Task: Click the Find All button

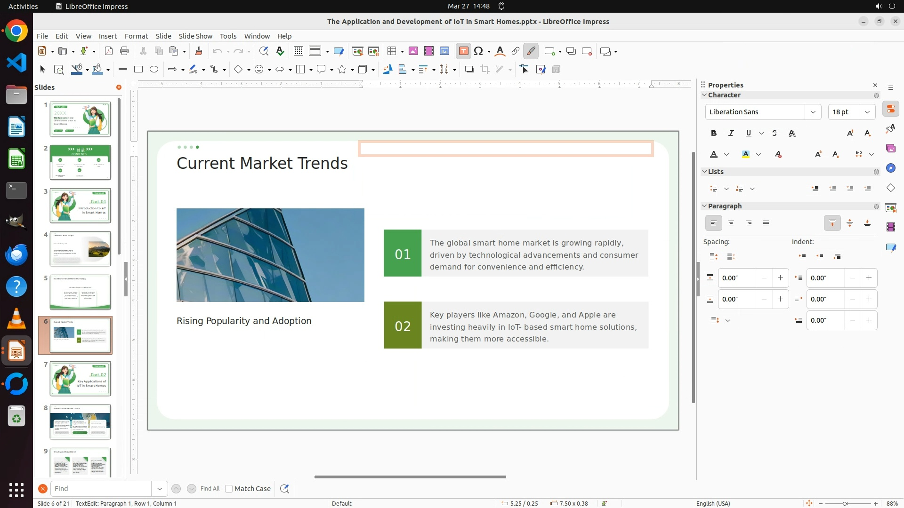Action: pyautogui.click(x=210, y=489)
